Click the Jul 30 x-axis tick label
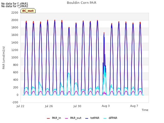Viewport: 164px width, 123px height. click(77, 106)
